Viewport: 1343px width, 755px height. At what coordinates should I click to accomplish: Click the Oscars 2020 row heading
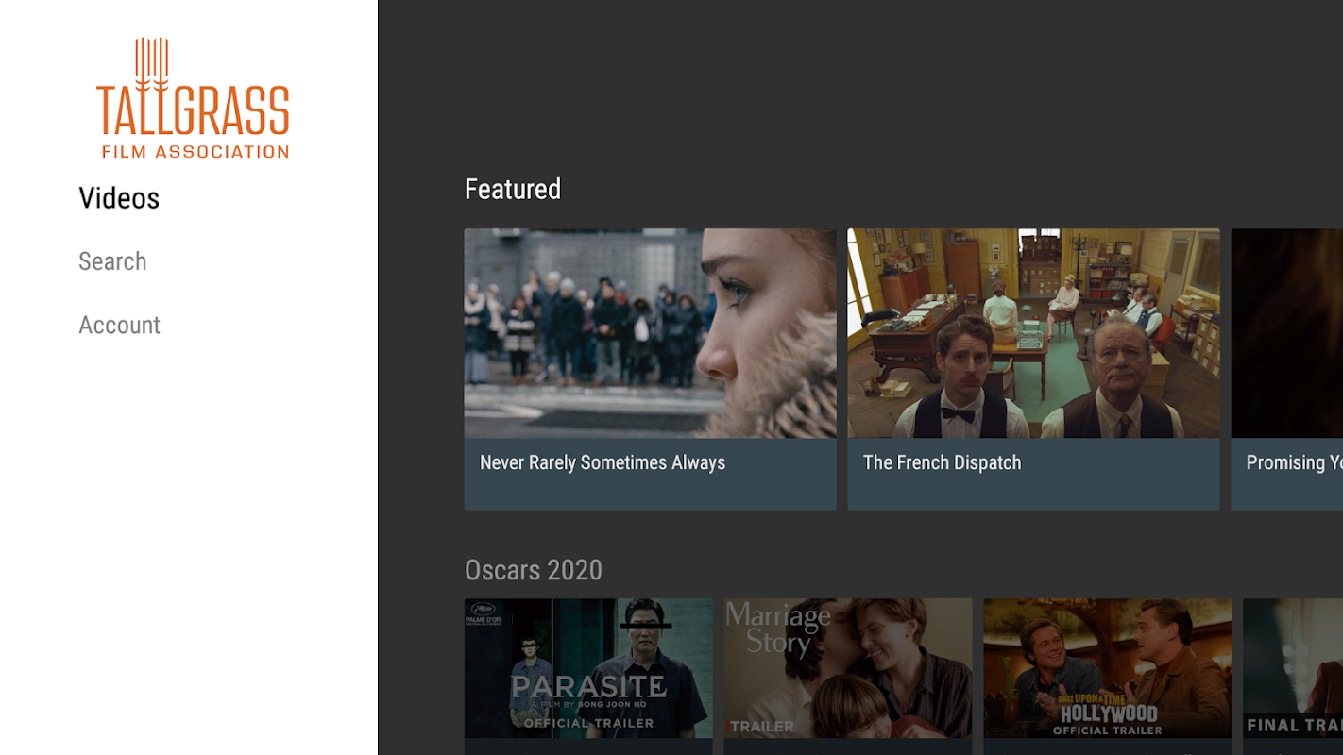[x=534, y=570]
